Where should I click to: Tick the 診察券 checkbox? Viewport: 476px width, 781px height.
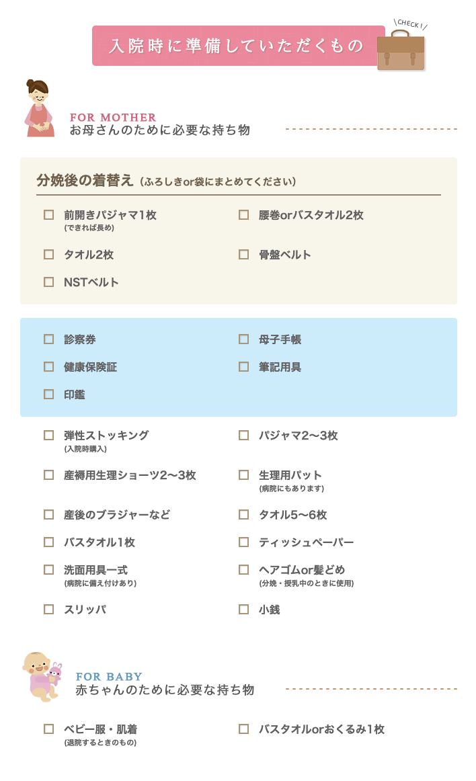click(49, 339)
